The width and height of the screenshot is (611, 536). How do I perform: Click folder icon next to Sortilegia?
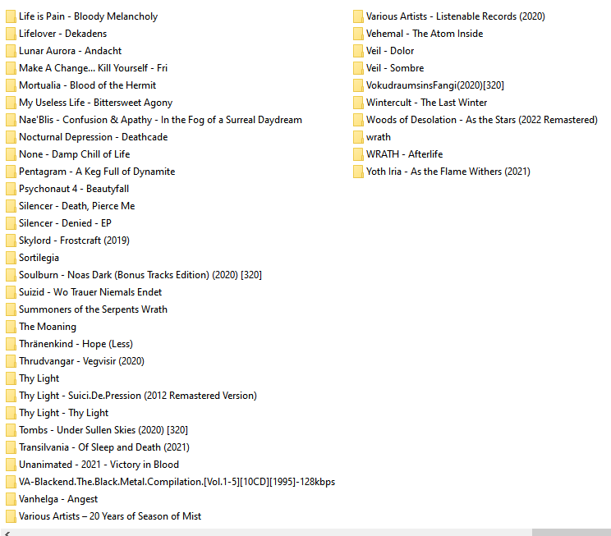tap(11, 258)
